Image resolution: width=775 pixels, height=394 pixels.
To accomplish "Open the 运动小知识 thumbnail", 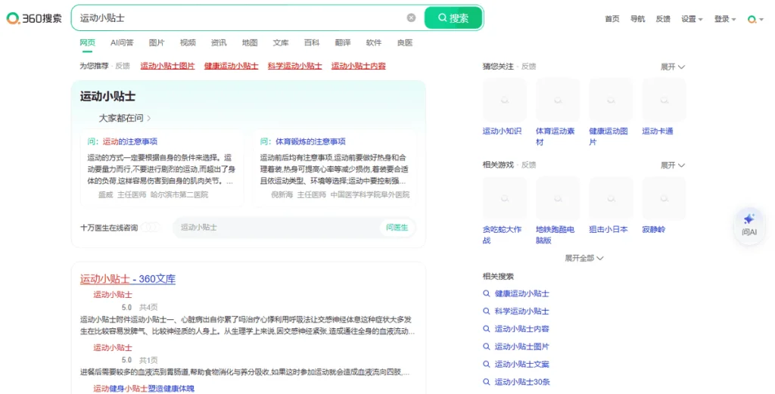I will [x=505, y=101].
